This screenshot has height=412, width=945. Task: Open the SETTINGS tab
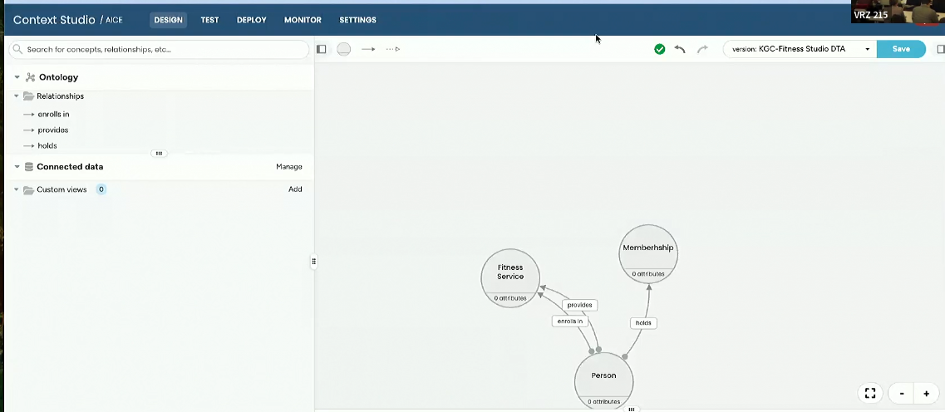[x=358, y=20]
